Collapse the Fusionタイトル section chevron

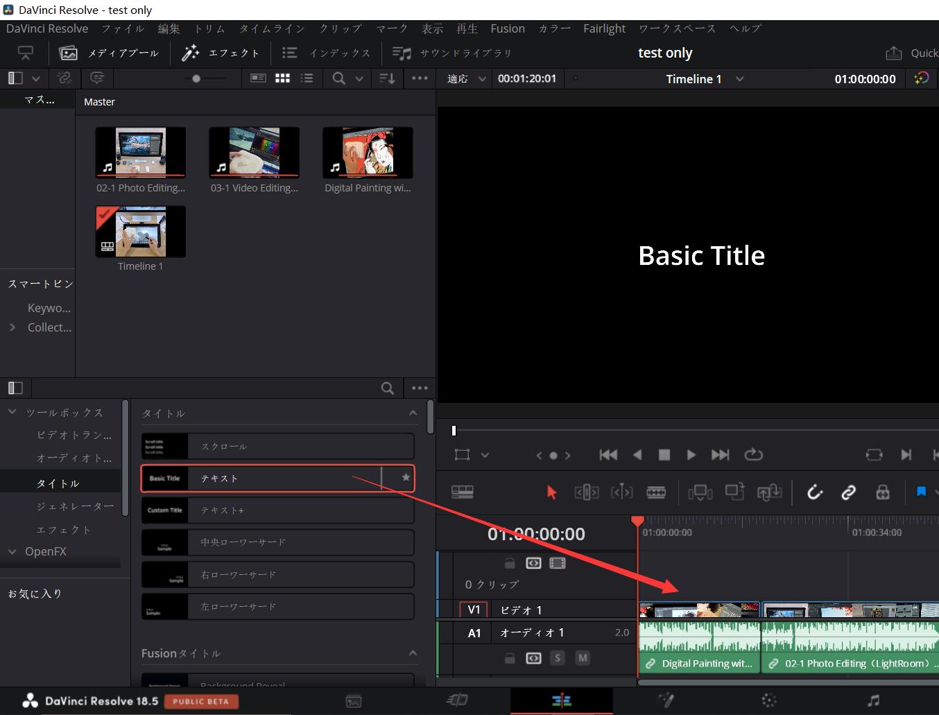point(413,653)
